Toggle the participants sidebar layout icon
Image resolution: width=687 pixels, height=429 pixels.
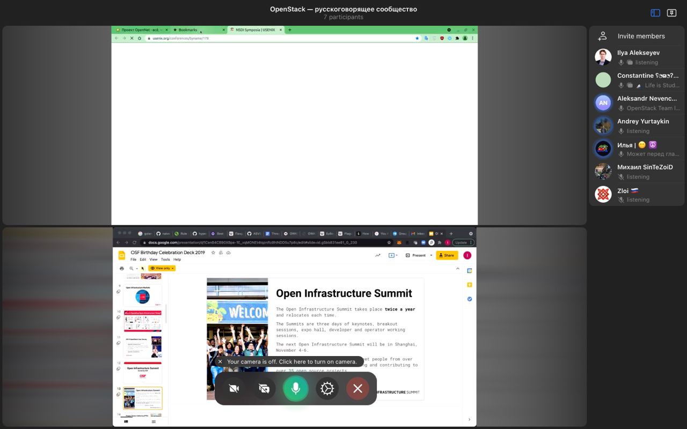point(655,13)
